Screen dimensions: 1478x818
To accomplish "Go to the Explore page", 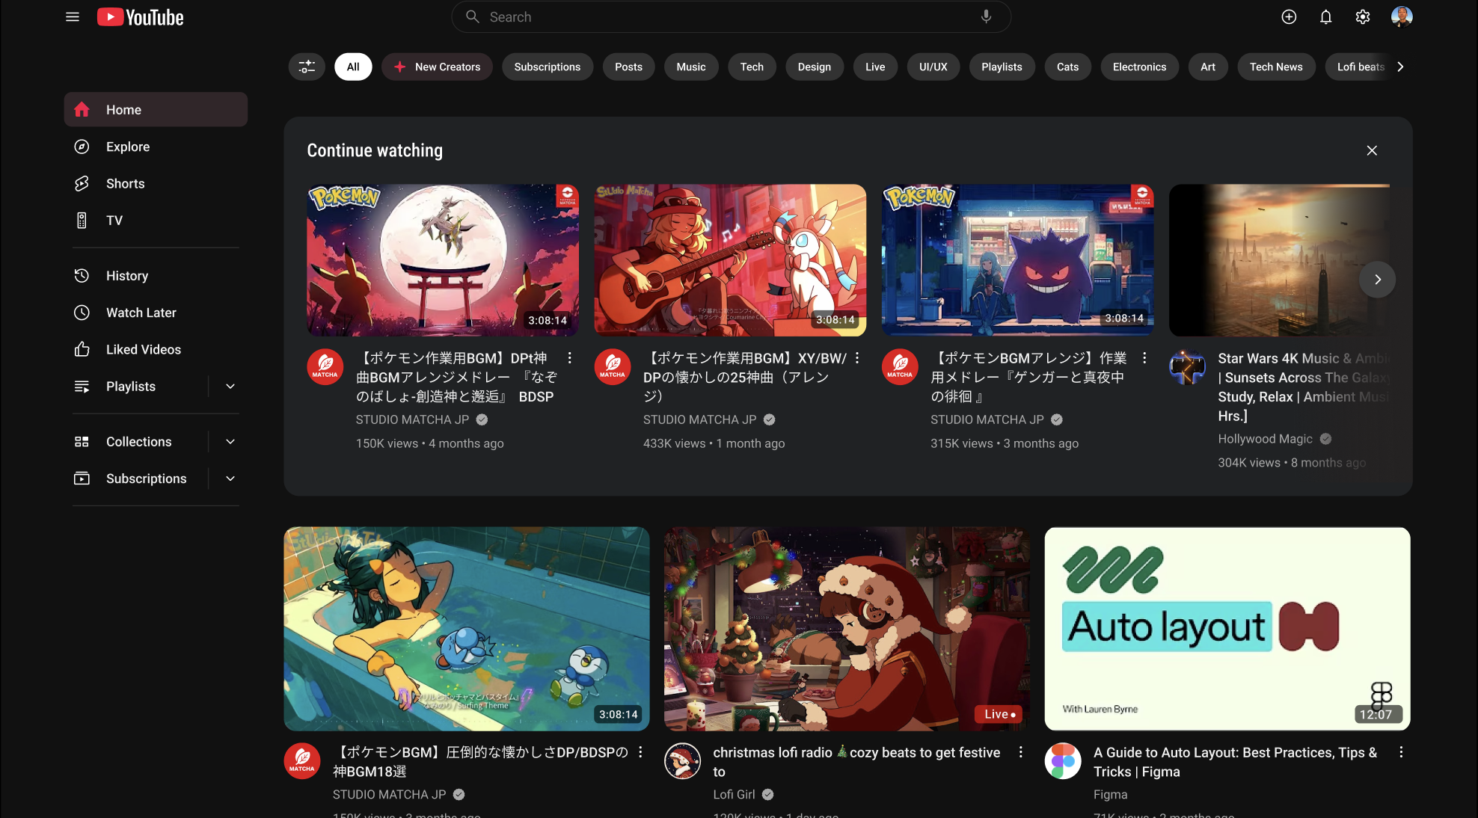I will [127, 147].
